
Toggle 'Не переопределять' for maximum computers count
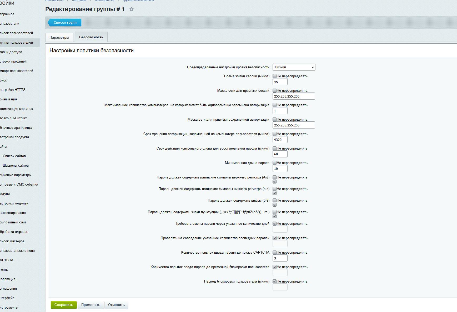coord(275,105)
